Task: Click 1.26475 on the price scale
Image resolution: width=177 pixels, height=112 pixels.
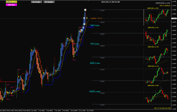Action: (174, 22)
